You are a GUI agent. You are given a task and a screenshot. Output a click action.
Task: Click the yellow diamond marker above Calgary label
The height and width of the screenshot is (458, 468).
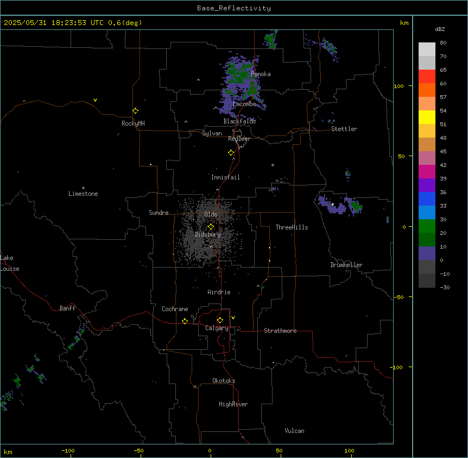tap(220, 320)
